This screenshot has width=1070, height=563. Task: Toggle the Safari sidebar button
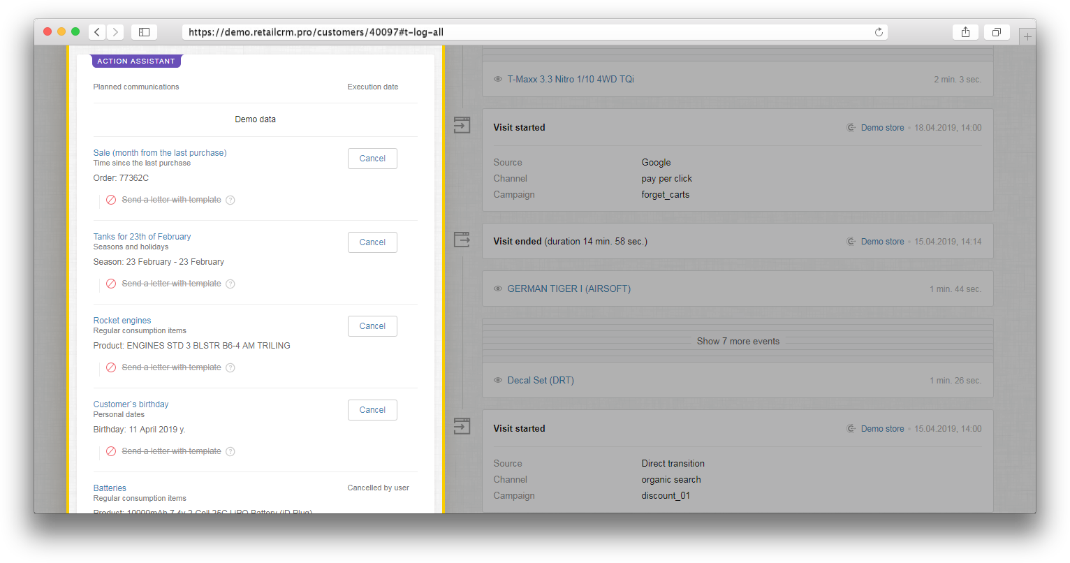(x=144, y=32)
